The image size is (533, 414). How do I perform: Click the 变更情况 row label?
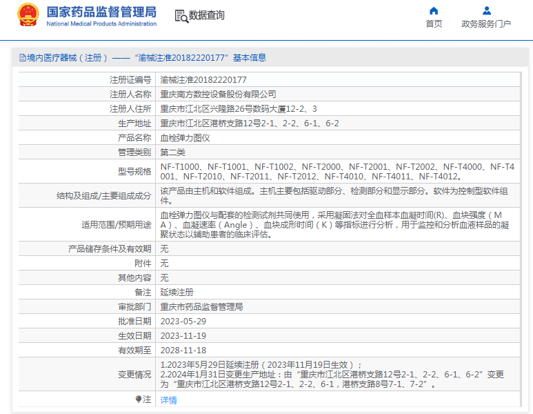pos(134,374)
